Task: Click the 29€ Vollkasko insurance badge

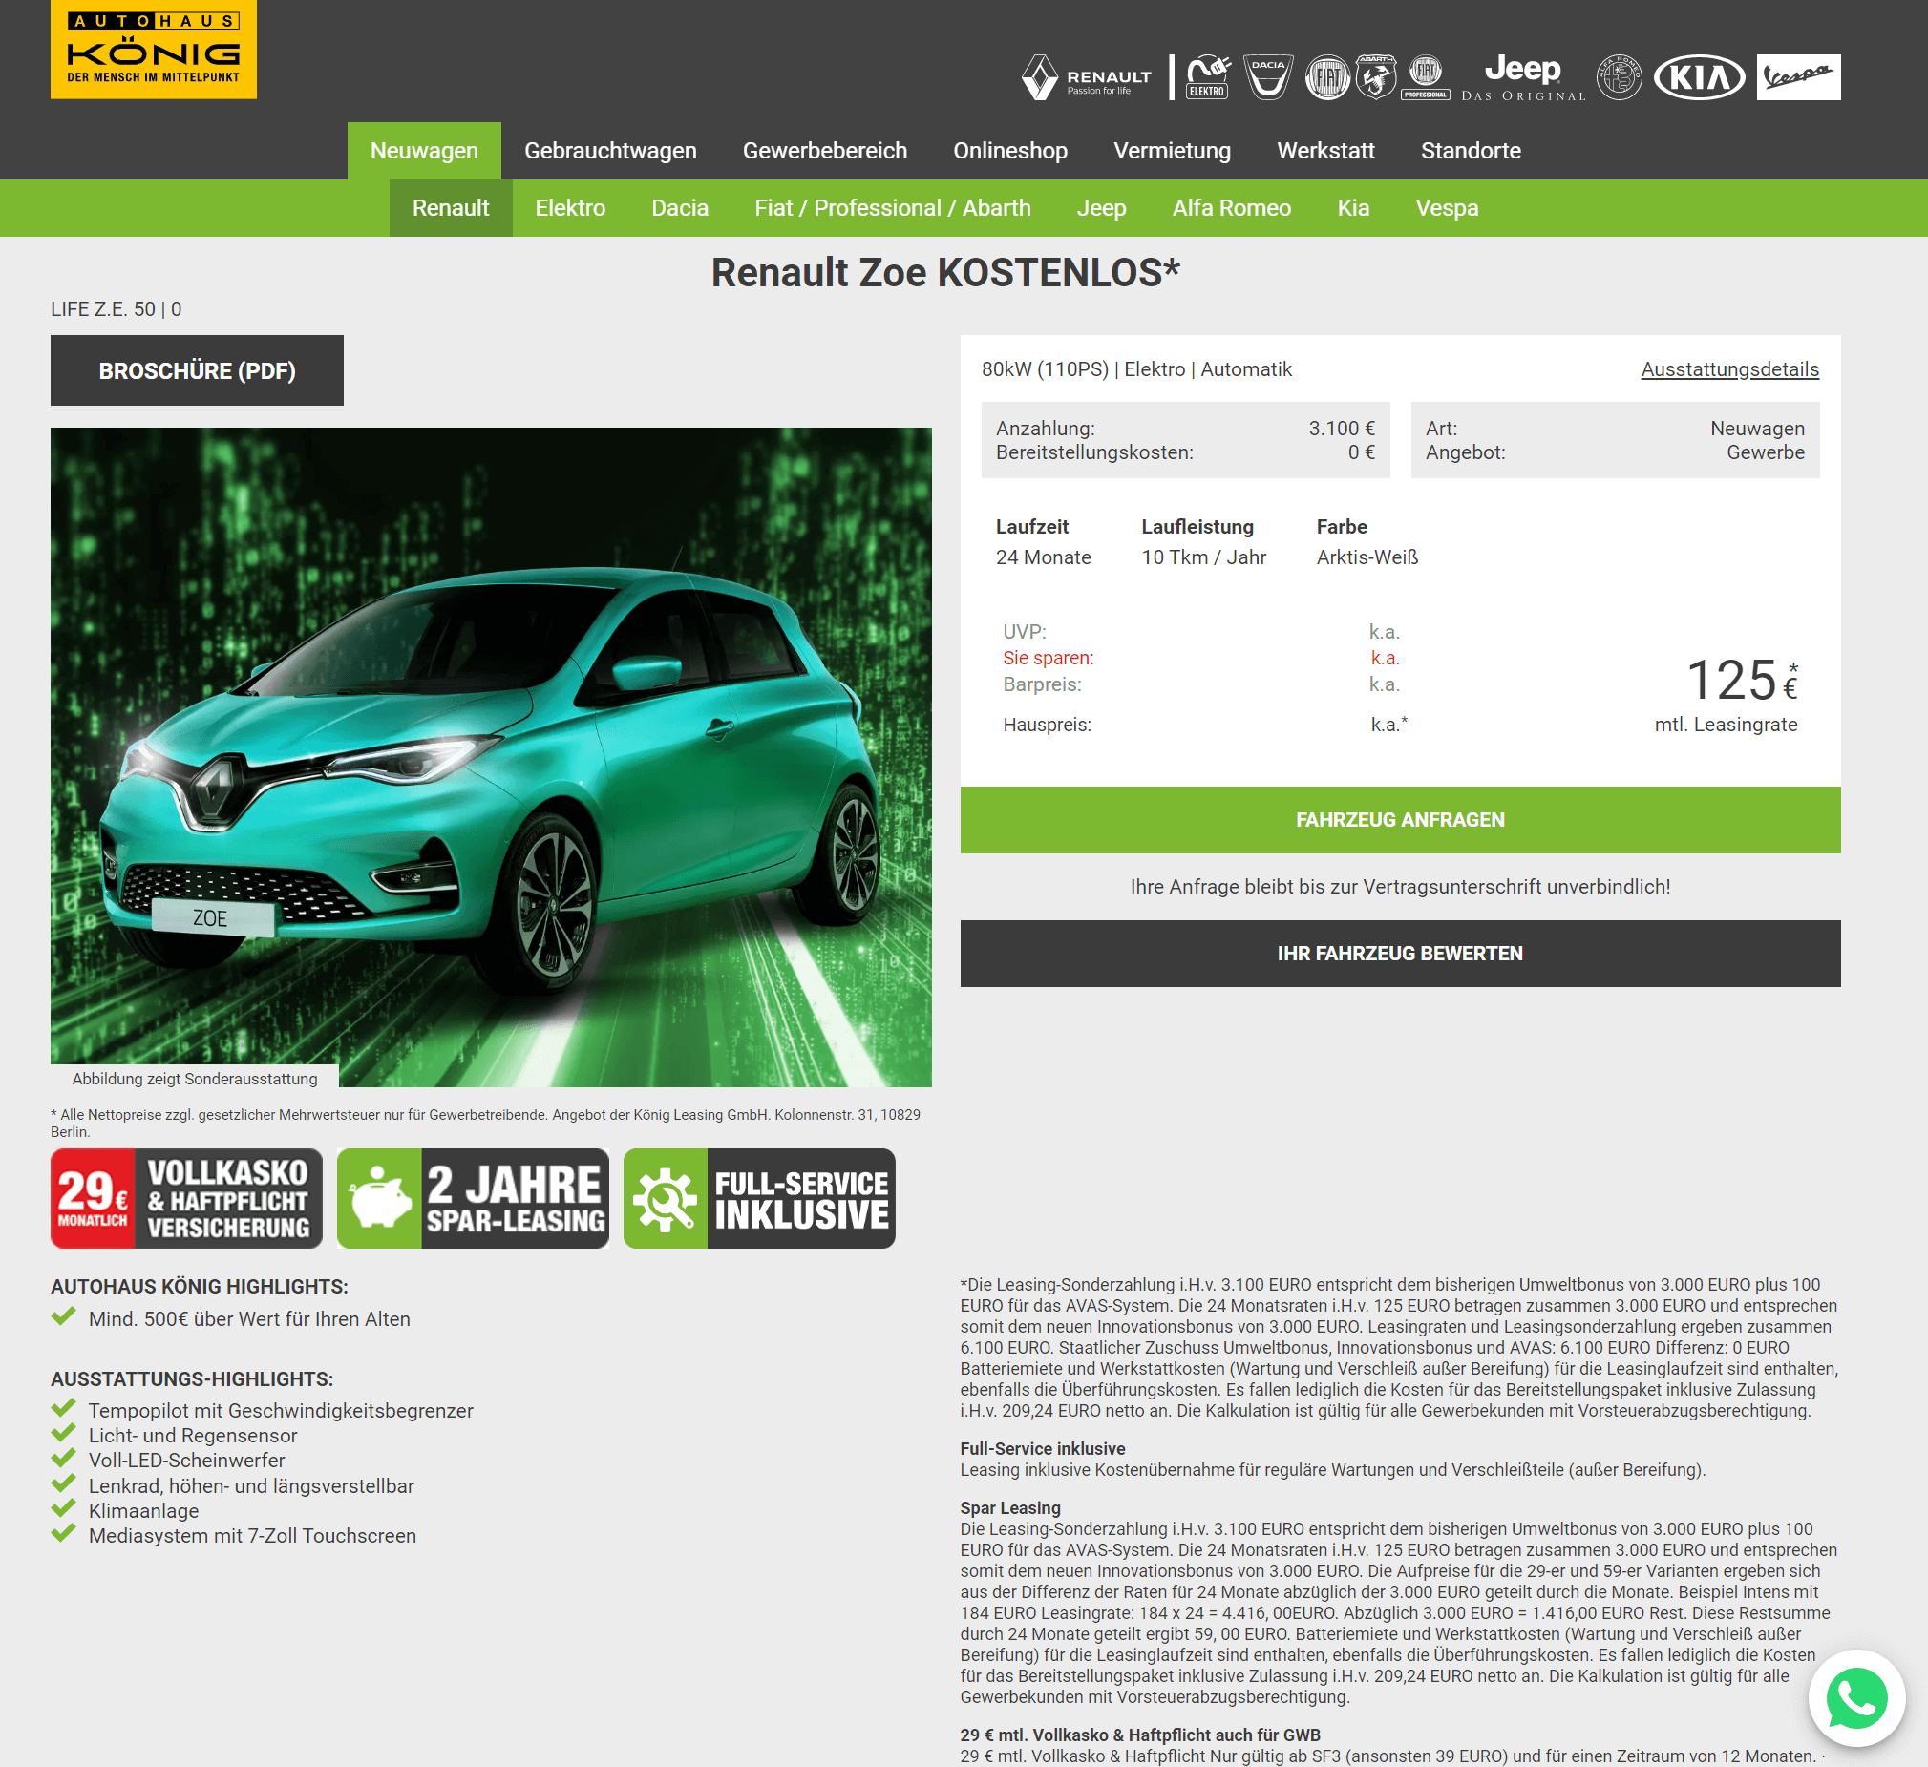Action: 186,1198
